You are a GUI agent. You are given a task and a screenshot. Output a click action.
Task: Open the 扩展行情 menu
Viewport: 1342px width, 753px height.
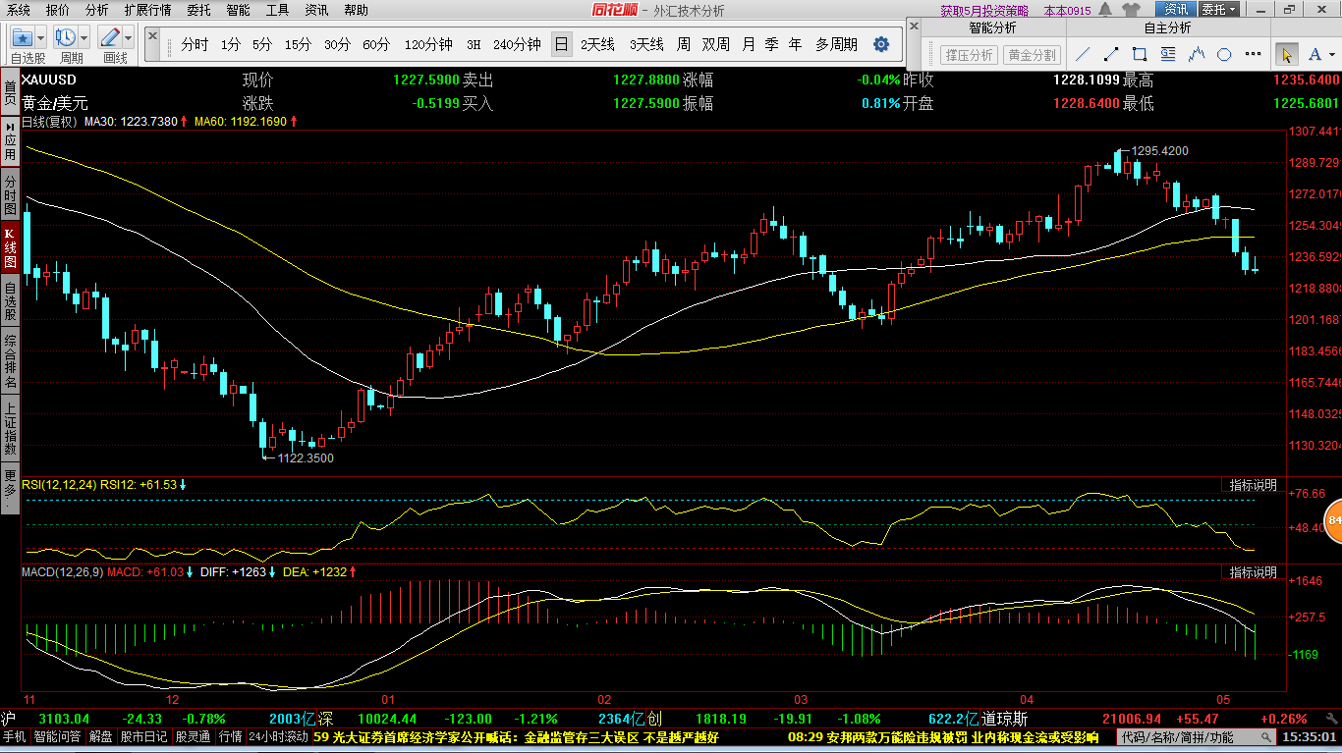(x=147, y=10)
